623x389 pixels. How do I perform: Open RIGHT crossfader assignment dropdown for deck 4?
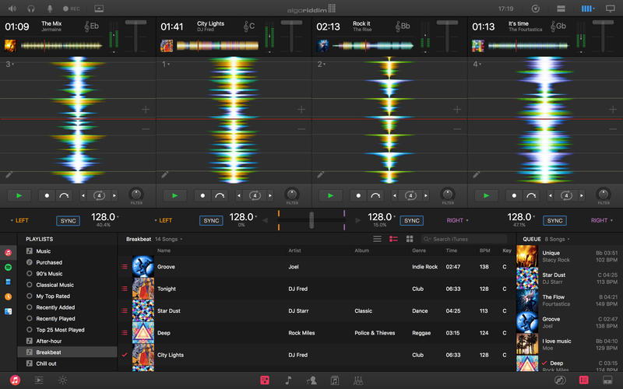point(600,221)
